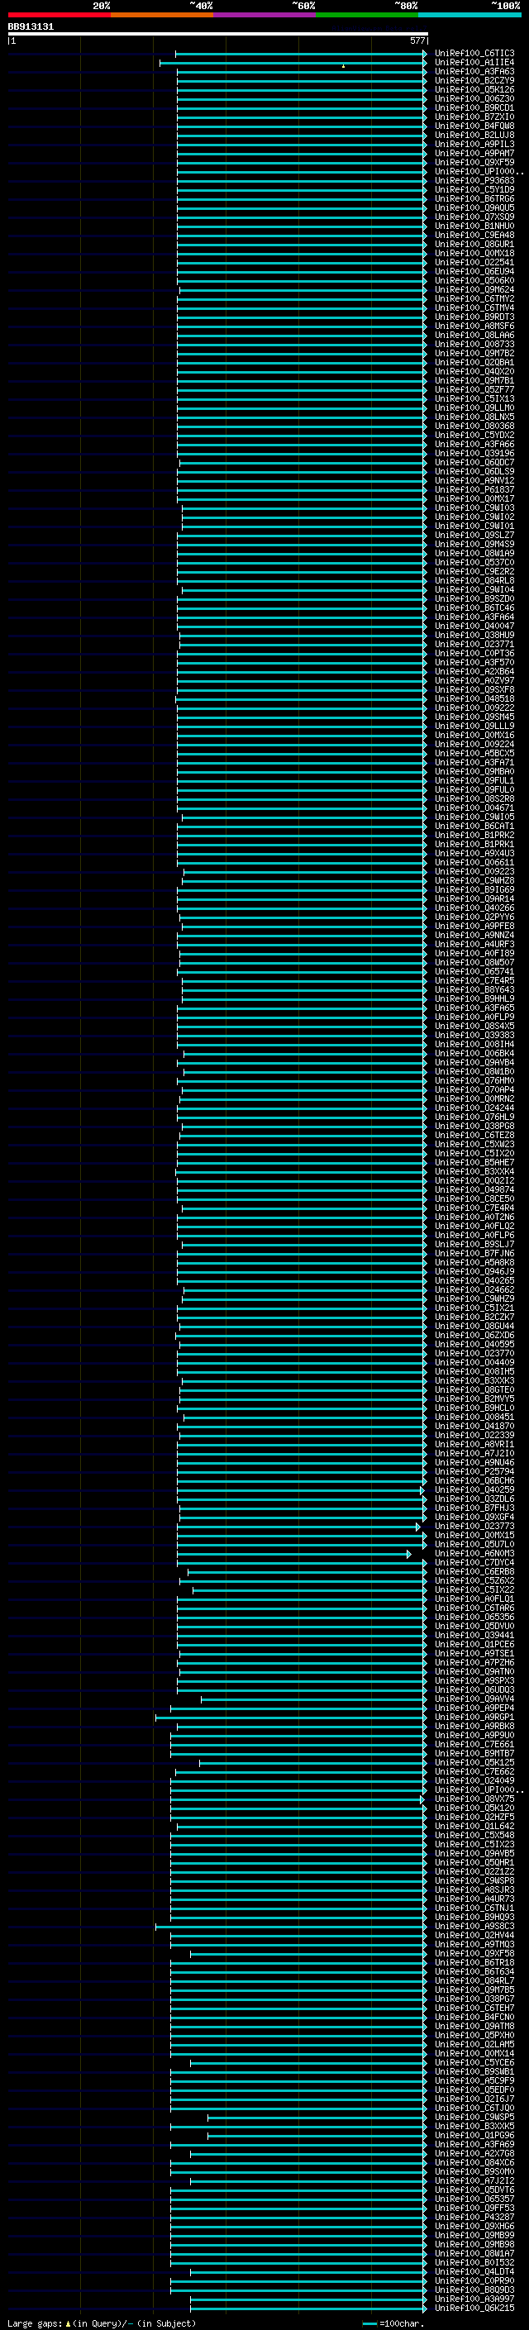Select hit label UniRef100_Q1L642
The height and width of the screenshot is (2330, 529).
(474, 1825)
